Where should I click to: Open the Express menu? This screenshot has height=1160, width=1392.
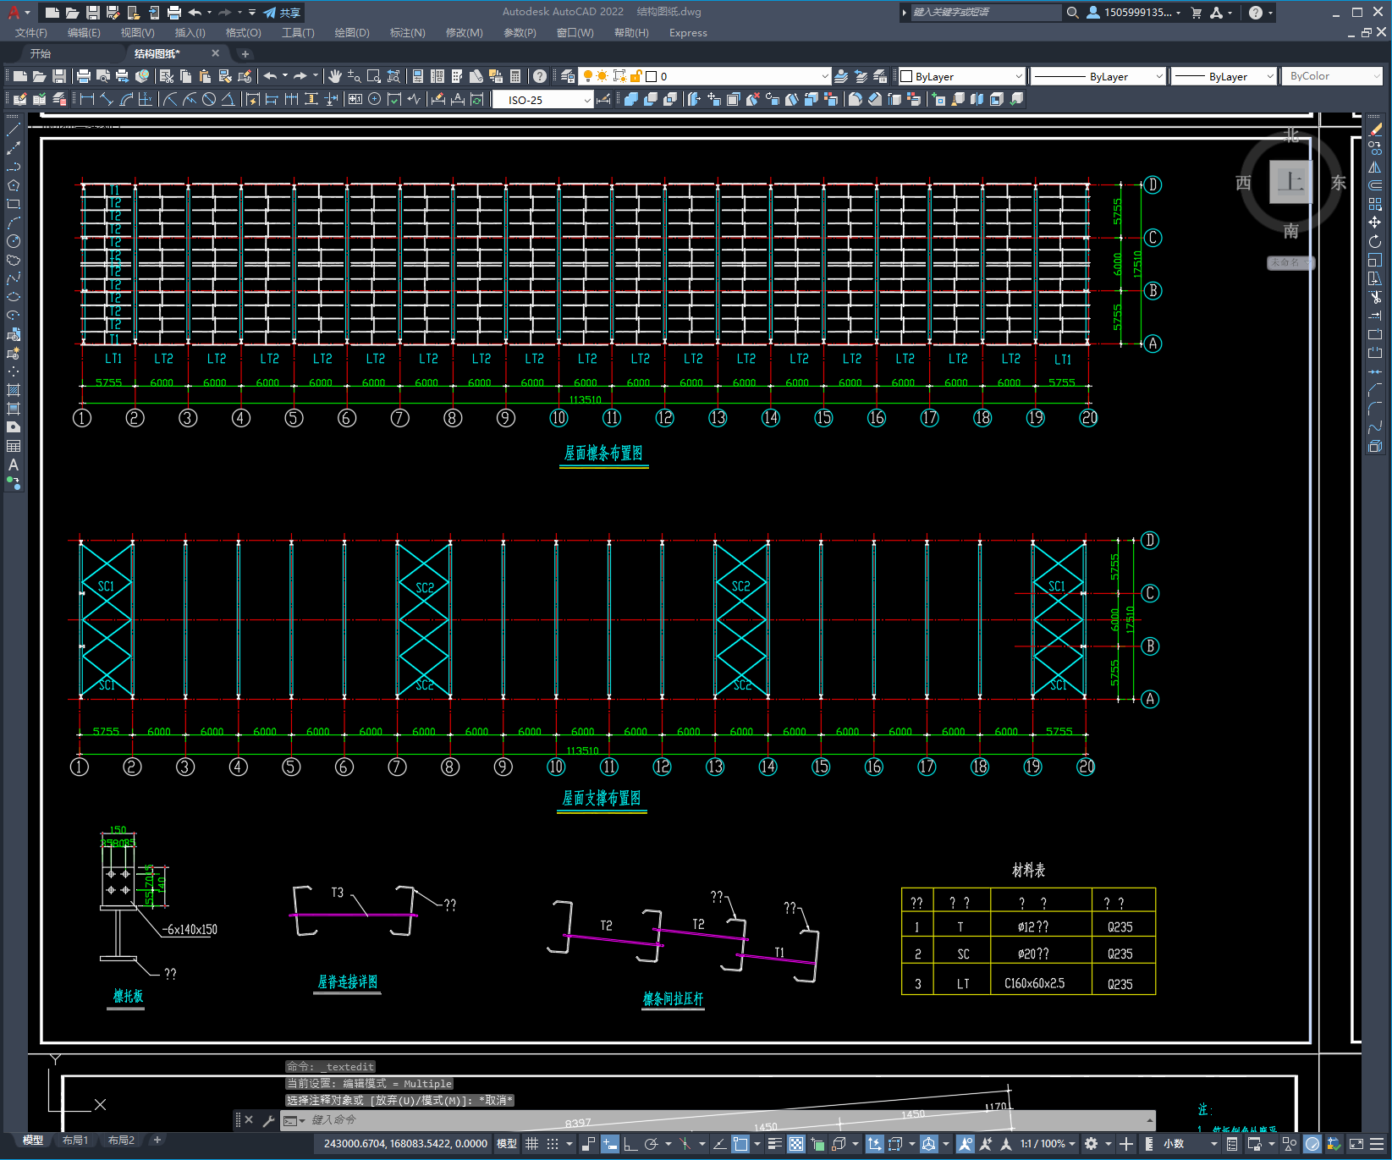point(688,33)
